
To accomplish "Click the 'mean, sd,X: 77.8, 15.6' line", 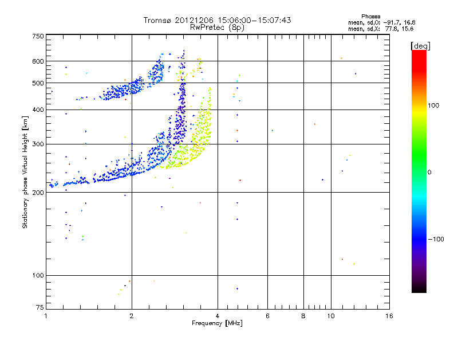I will (x=381, y=29).
